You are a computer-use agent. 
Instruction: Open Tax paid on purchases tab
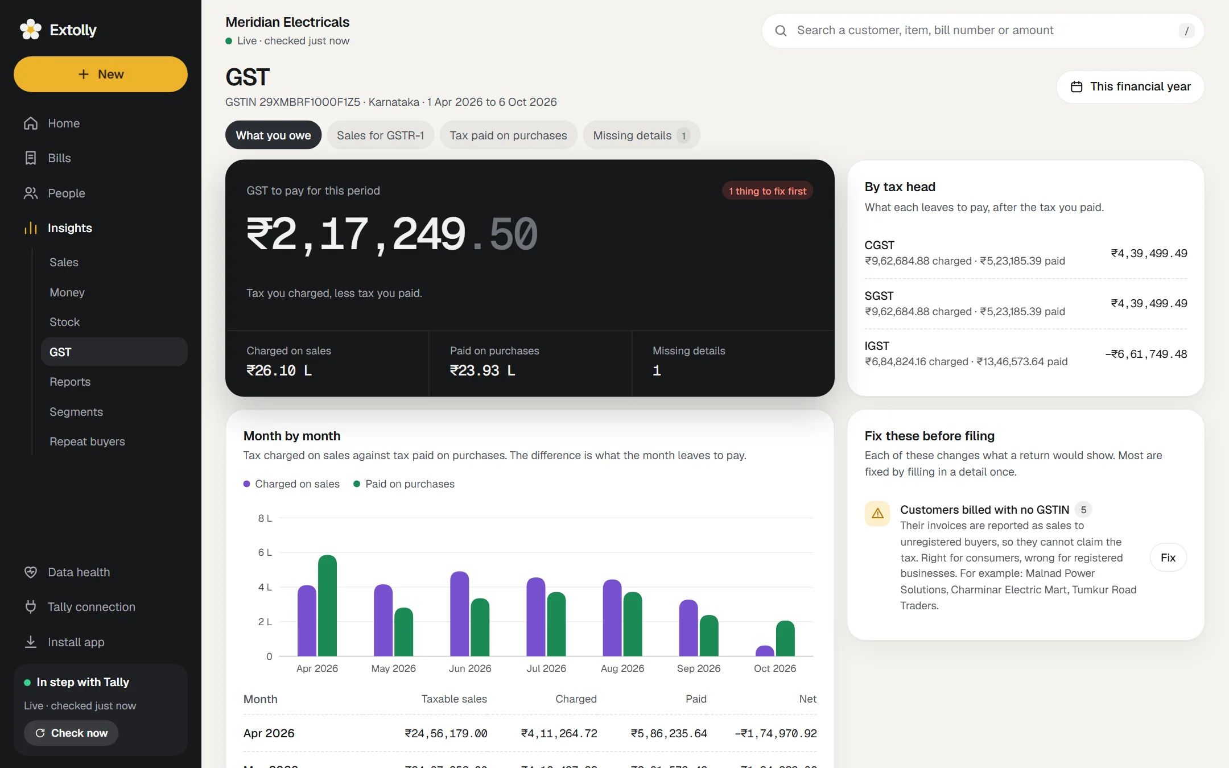click(508, 135)
